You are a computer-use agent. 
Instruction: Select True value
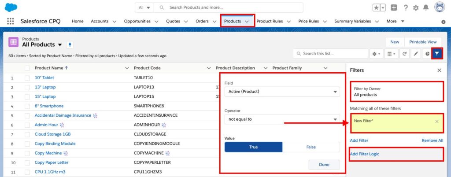click(253, 147)
